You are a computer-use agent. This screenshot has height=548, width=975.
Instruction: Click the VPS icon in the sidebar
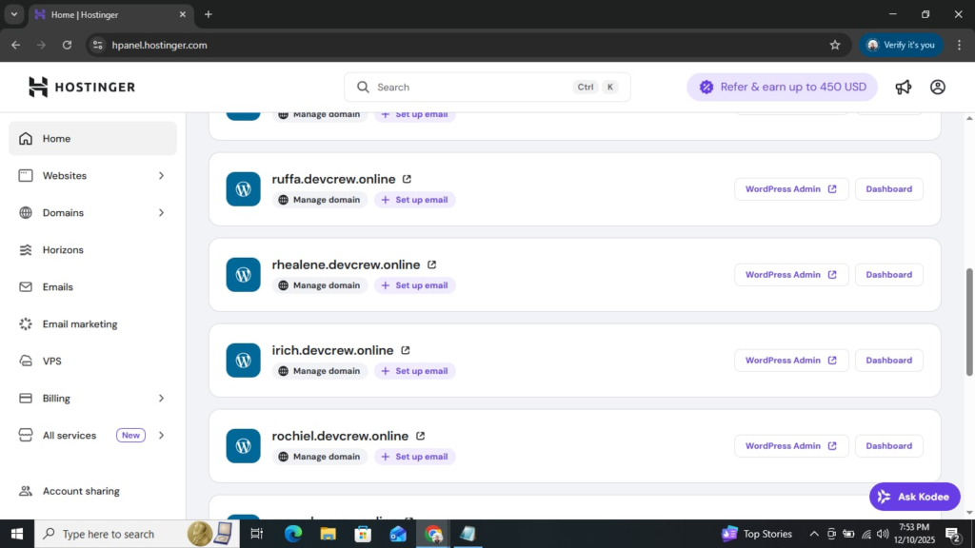(x=26, y=362)
